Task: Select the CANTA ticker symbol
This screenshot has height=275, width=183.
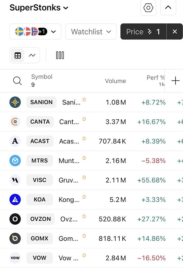Action: tap(40, 122)
